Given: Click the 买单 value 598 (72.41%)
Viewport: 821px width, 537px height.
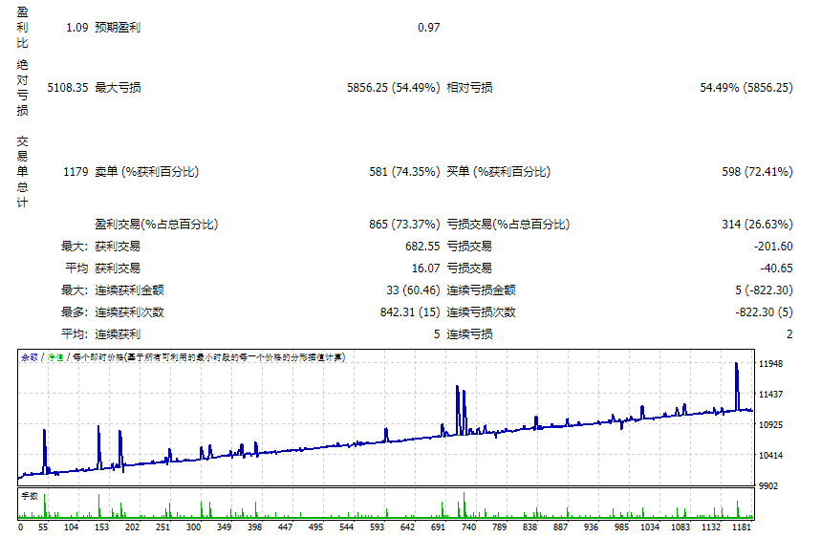Looking at the screenshot, I should [757, 172].
